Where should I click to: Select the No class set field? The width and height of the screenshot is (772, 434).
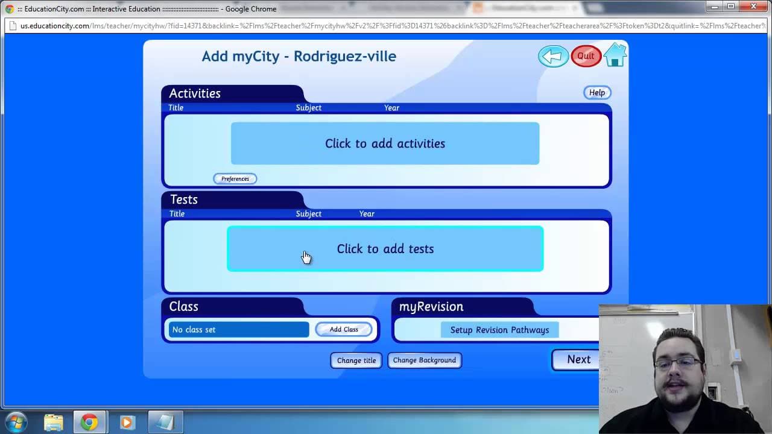pyautogui.click(x=239, y=330)
